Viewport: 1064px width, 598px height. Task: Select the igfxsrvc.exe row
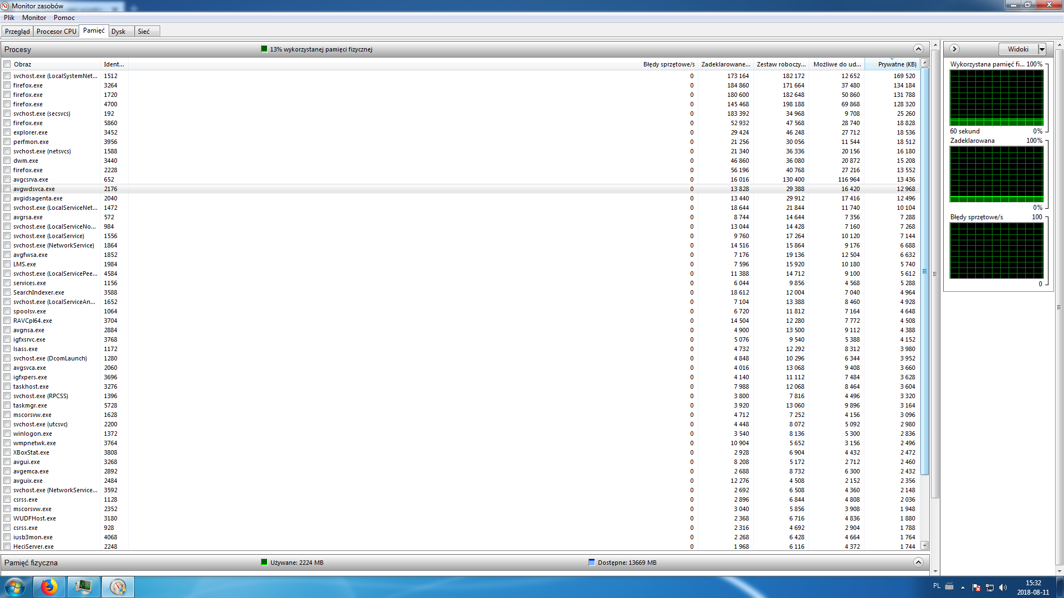[x=461, y=339]
